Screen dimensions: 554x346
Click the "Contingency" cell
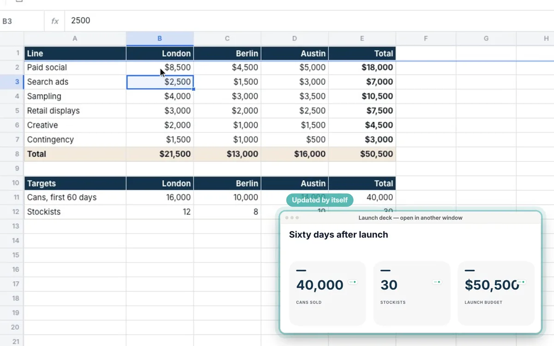click(x=75, y=139)
